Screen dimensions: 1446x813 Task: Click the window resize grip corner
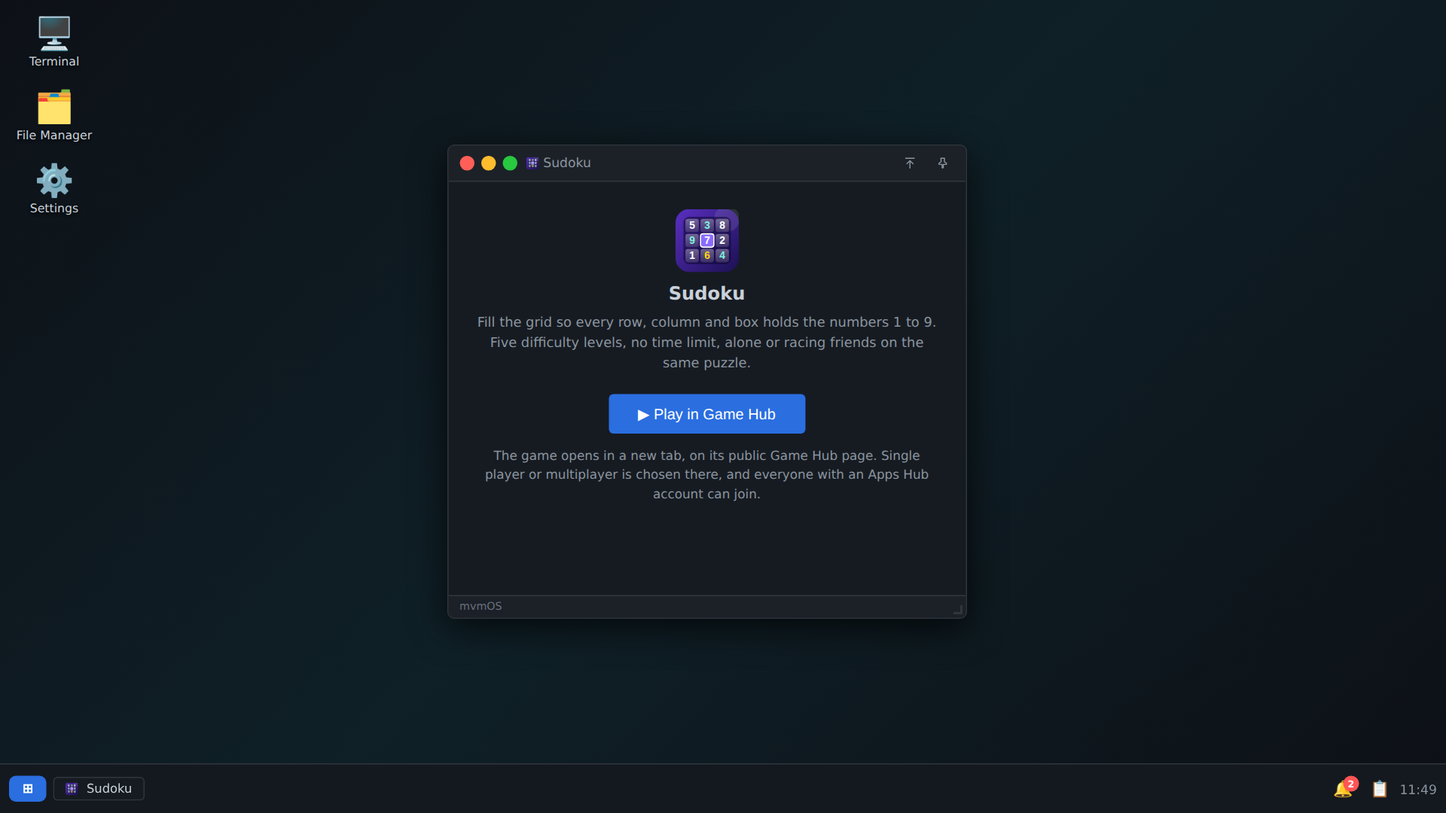(957, 609)
